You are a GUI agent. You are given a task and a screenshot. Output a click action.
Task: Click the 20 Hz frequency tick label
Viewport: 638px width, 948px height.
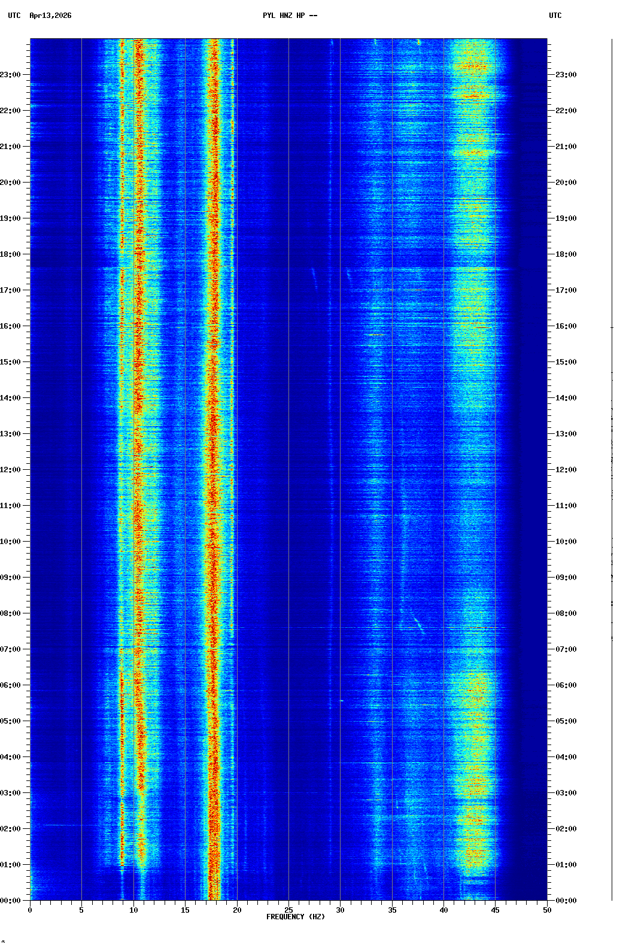[x=237, y=910]
